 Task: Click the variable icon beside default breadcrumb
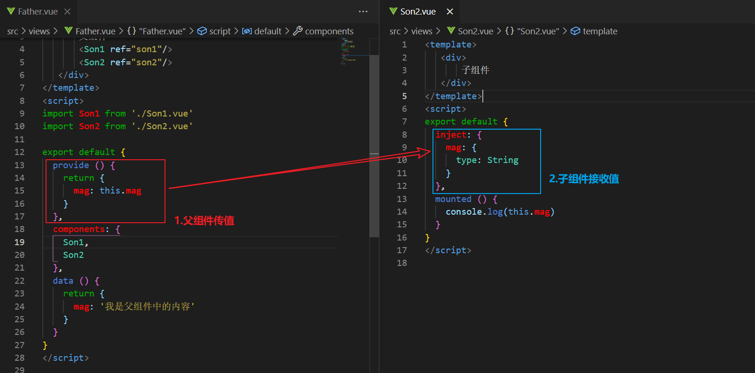pyautogui.click(x=247, y=31)
